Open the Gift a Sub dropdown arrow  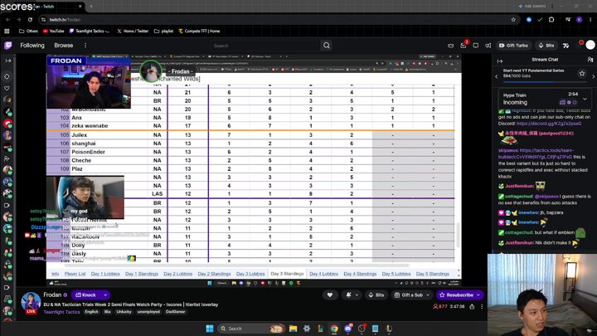428,295
